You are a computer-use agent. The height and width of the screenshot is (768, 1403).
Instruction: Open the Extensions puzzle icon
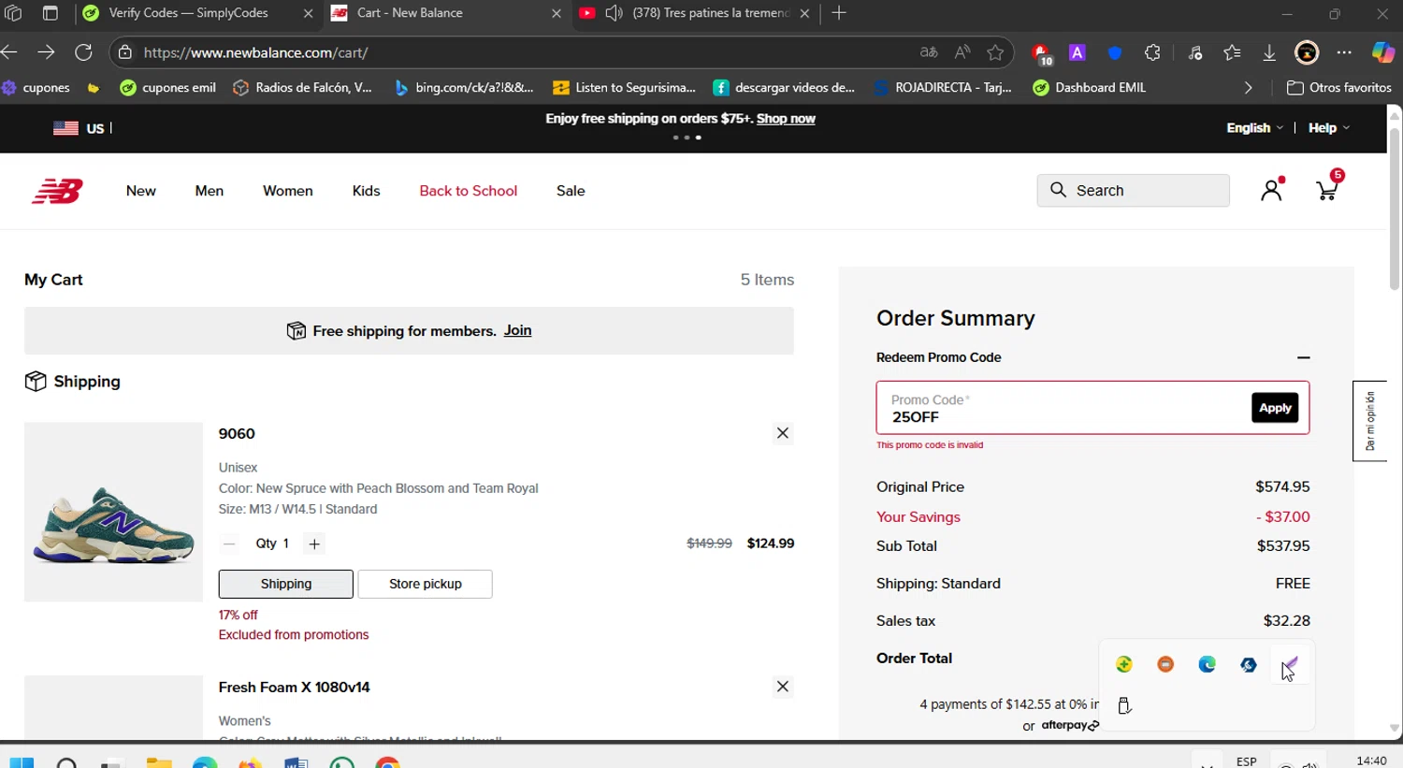tap(1152, 52)
